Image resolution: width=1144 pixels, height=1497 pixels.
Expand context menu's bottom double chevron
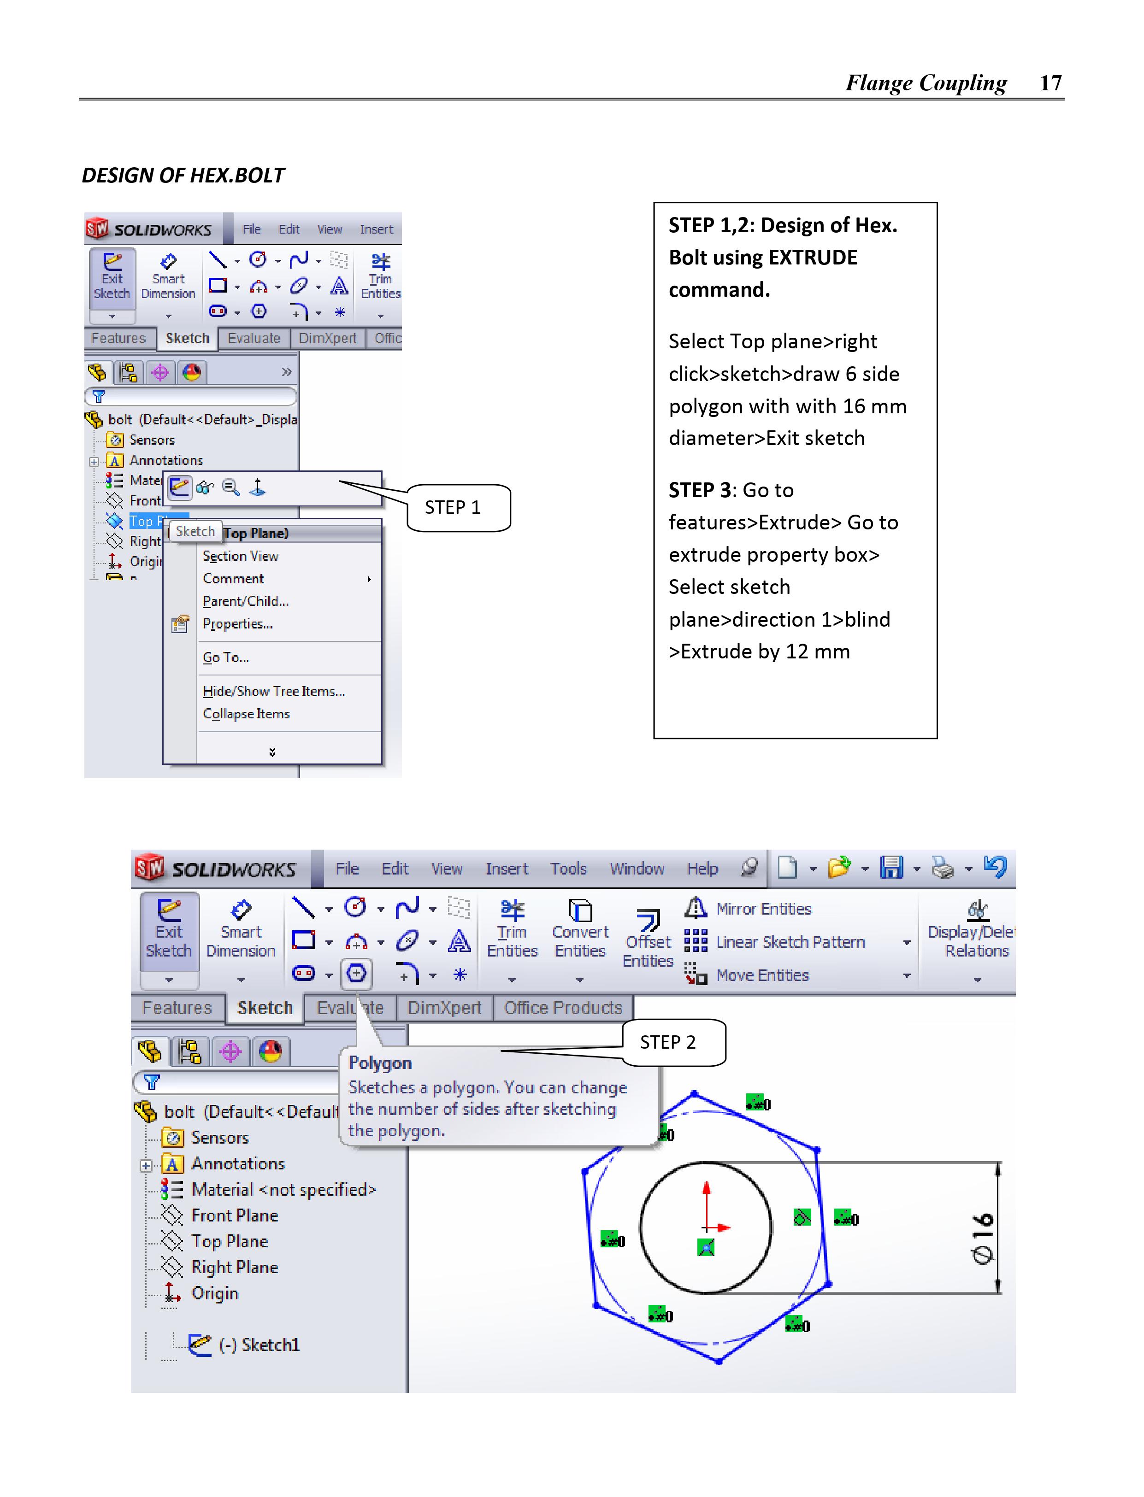pyautogui.click(x=272, y=751)
